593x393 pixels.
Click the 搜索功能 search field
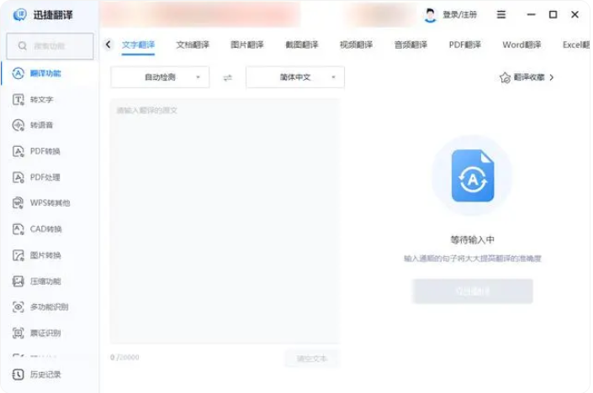[50, 46]
